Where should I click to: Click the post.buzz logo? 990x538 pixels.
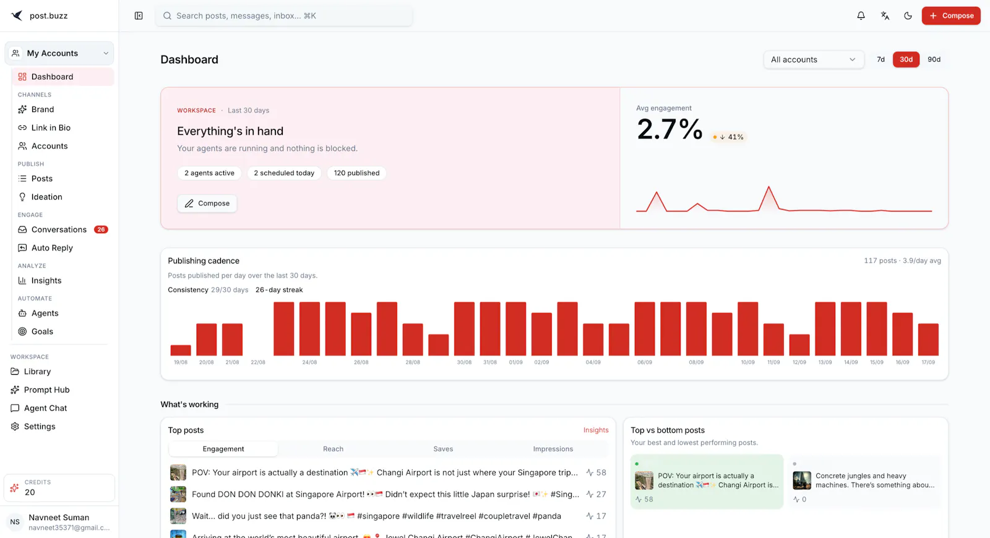point(40,16)
